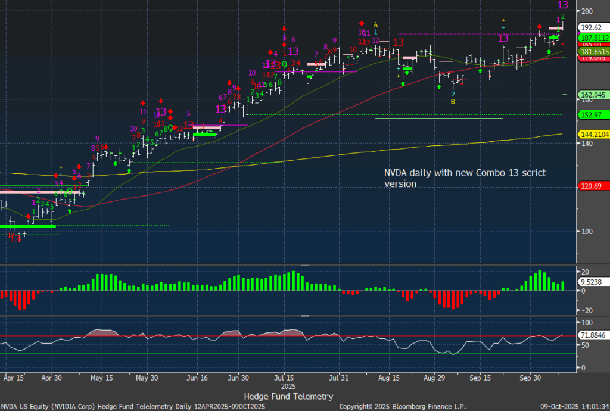The height and width of the screenshot is (411, 610).
Task: Select the NVDA daily Combo 13 annotation text
Action: (465, 178)
